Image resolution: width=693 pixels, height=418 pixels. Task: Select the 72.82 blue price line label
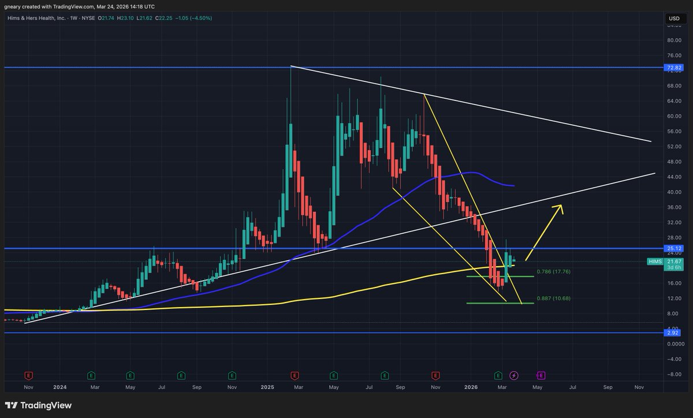pos(673,68)
